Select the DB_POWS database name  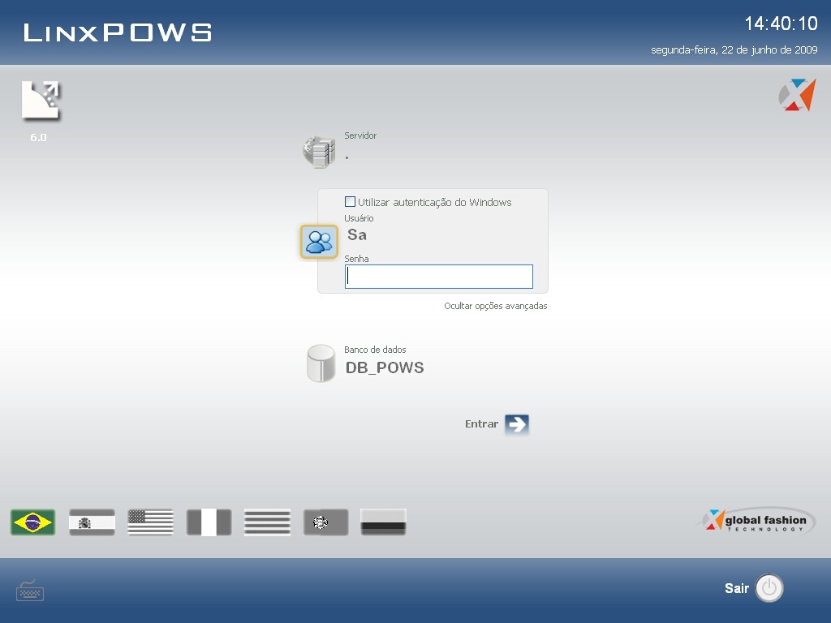(x=385, y=367)
